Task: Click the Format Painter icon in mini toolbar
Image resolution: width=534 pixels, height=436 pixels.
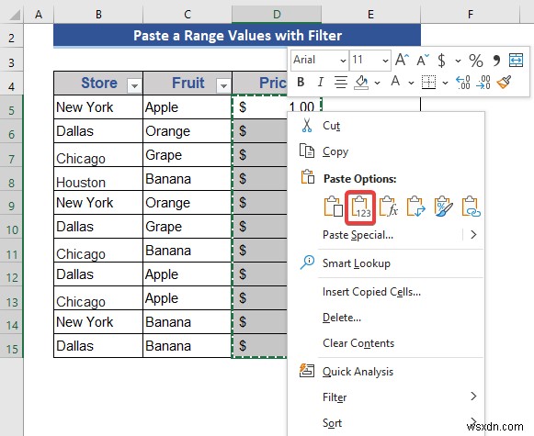Action: pyautogui.click(x=504, y=82)
